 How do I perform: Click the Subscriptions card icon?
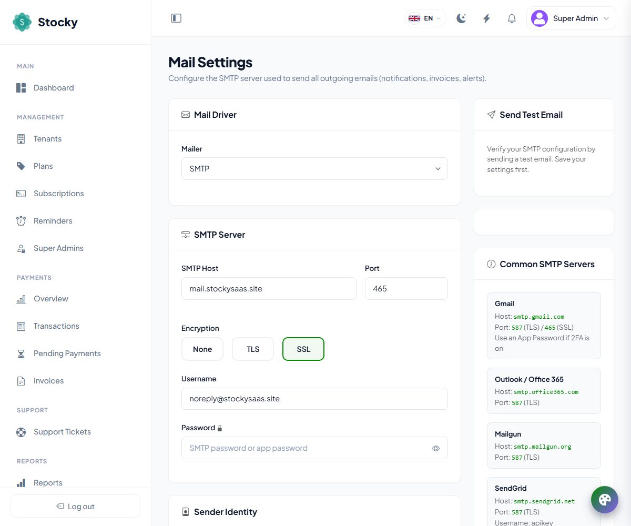(21, 194)
